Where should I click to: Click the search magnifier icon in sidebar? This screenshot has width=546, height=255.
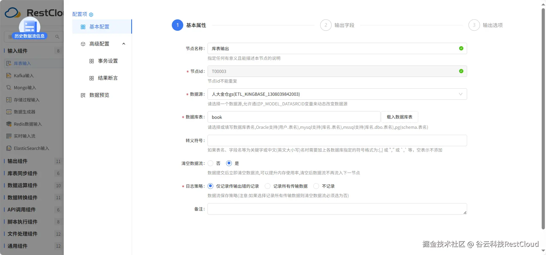click(x=57, y=37)
